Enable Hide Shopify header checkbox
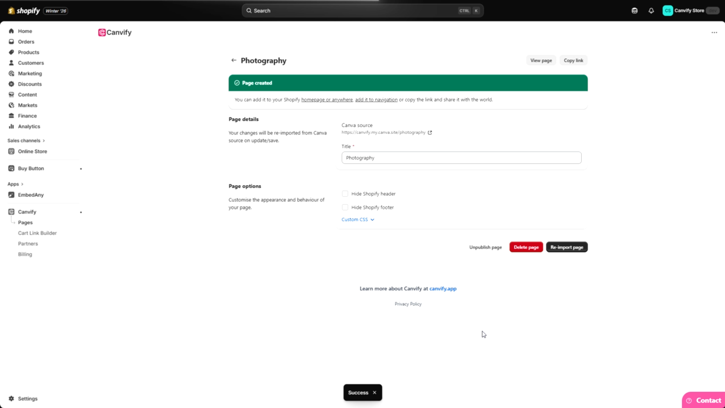The height and width of the screenshot is (408, 725). [345, 194]
